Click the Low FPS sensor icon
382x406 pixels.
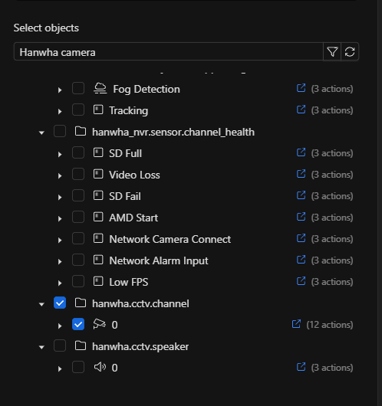(98, 281)
